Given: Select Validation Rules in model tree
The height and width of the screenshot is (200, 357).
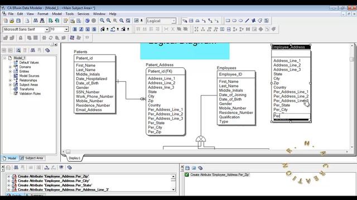Looking at the screenshot, I should tap(30, 94).
